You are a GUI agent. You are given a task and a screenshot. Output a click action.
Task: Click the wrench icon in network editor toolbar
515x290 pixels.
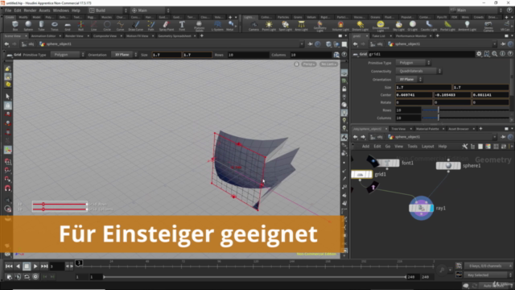point(465,147)
